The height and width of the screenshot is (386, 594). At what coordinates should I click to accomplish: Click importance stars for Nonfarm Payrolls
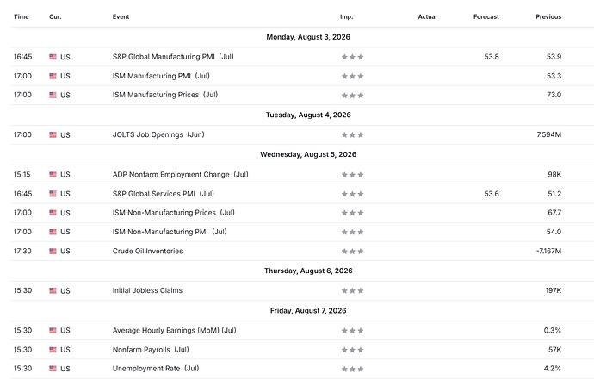coord(352,350)
